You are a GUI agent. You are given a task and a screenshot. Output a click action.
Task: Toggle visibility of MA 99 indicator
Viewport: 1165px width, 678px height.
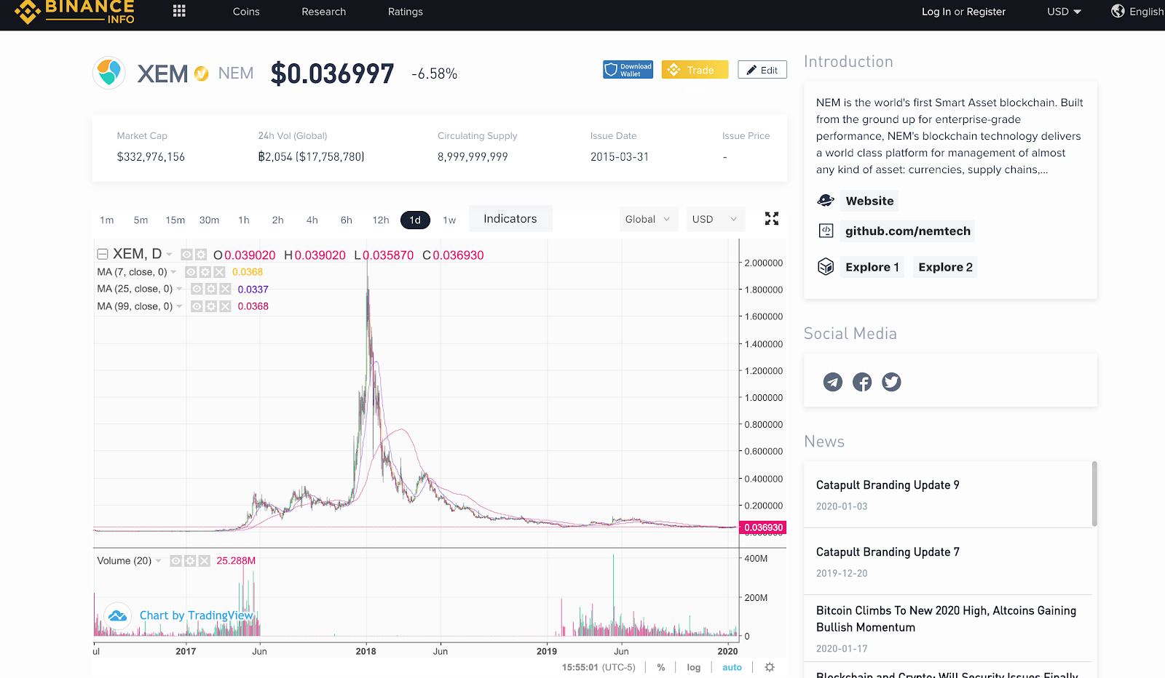coord(197,306)
